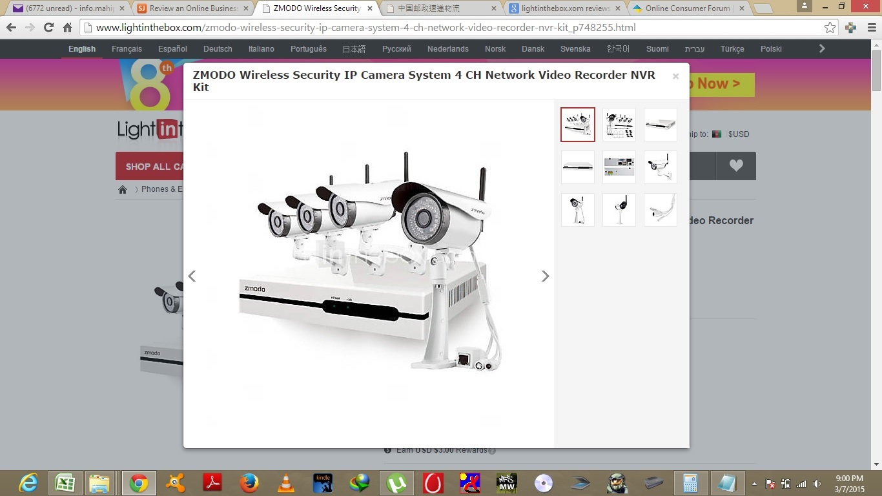Show next product image arrow
The image size is (882, 496).
coord(545,276)
